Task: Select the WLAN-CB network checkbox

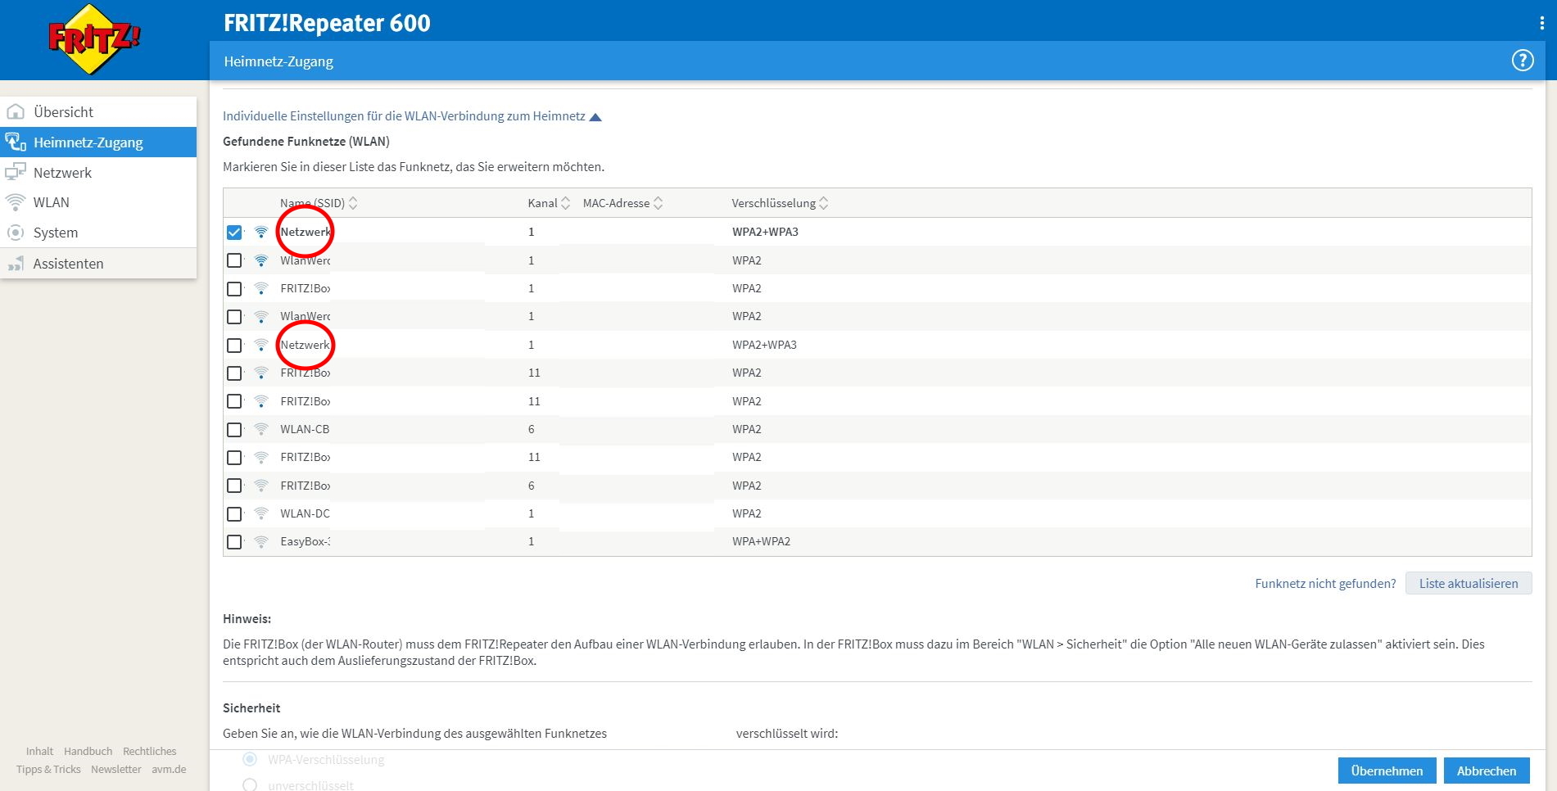Action: (234, 430)
